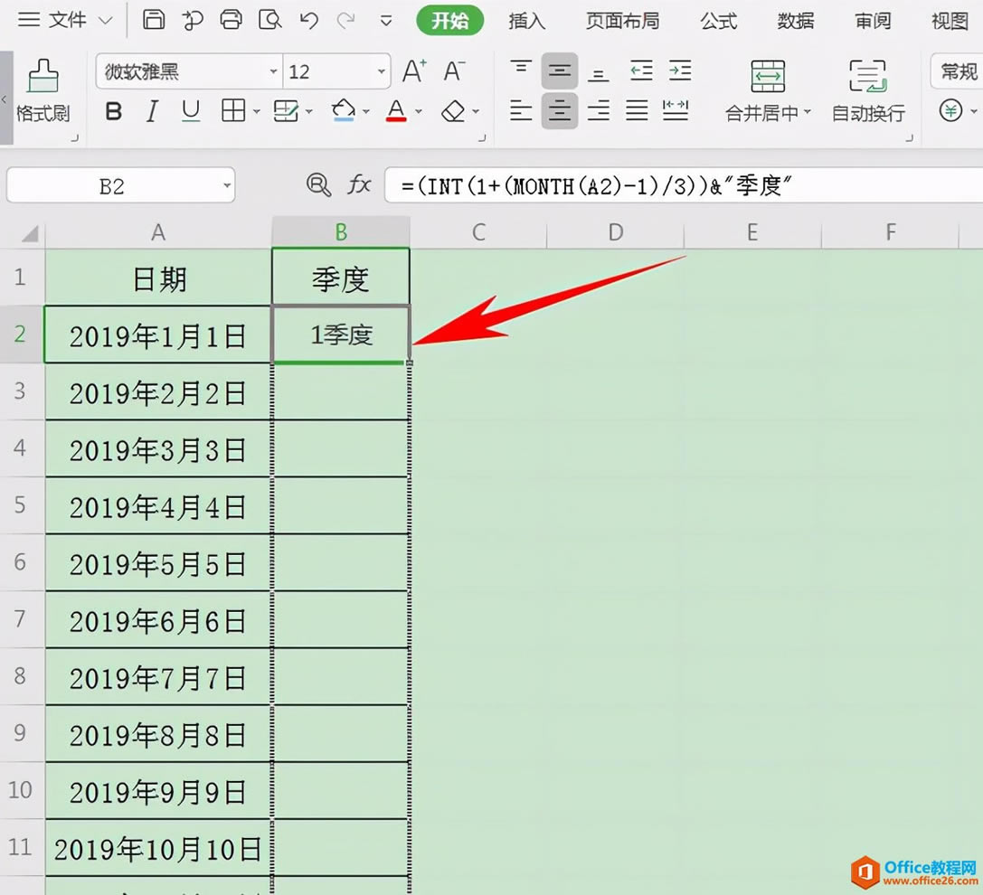
Task: Open the font name dropdown
Action: pos(273,71)
